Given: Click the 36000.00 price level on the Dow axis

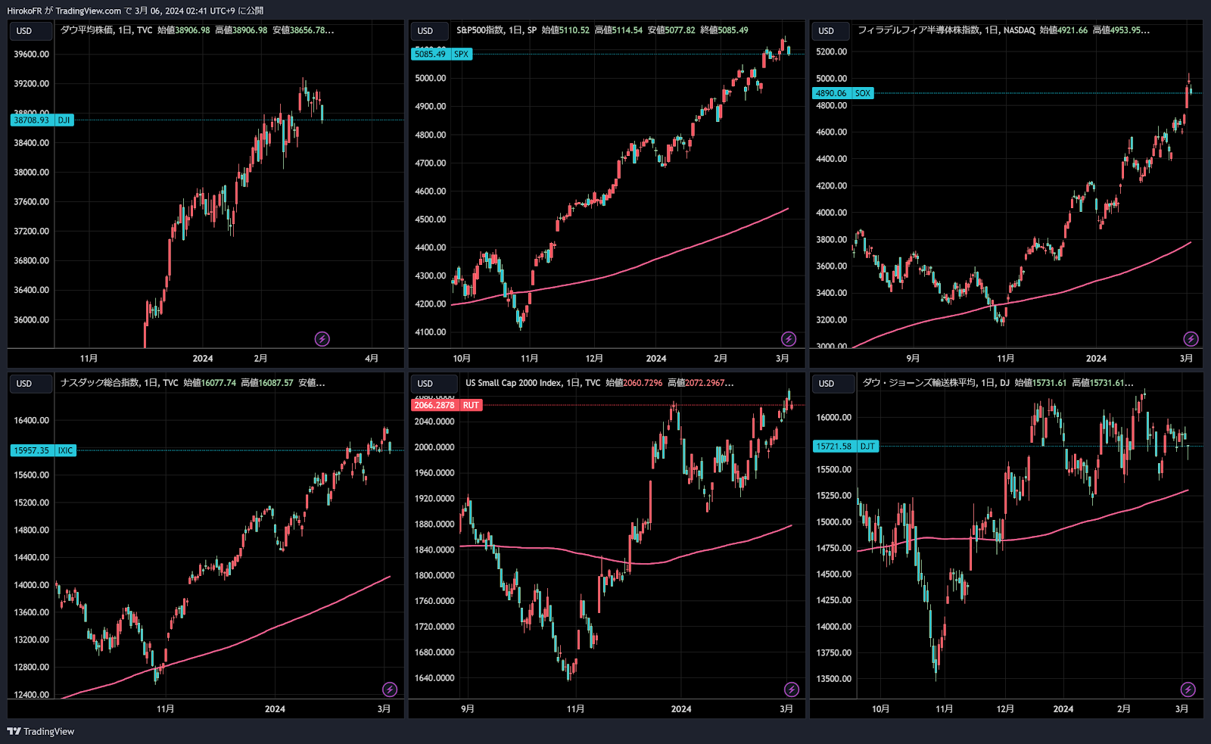Looking at the screenshot, I should pos(31,320).
